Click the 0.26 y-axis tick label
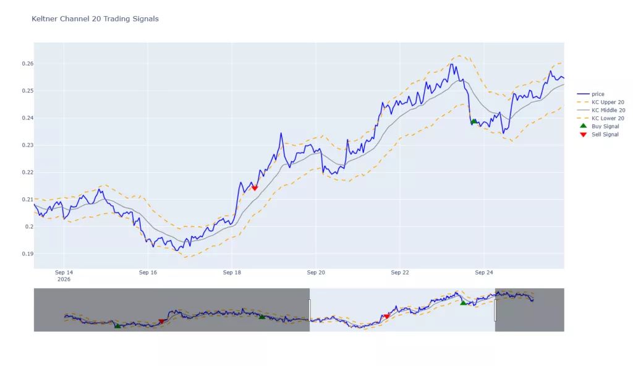 [28, 64]
